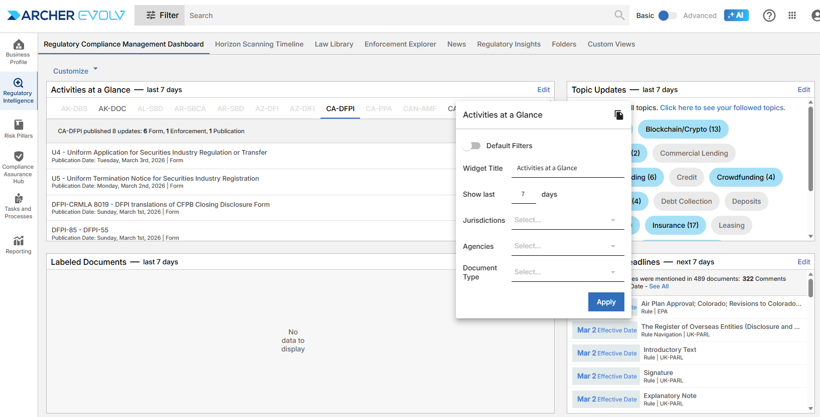Open Compliance Assurance Hub from sidebar
The width and height of the screenshot is (820, 417).
pos(19,167)
